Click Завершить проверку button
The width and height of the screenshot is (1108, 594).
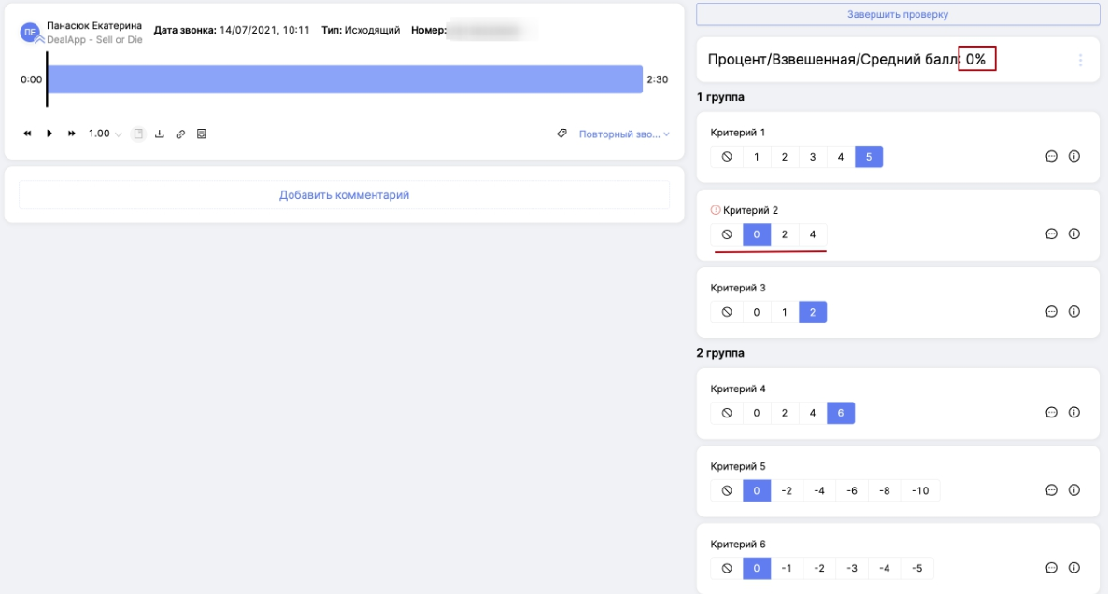tap(897, 14)
